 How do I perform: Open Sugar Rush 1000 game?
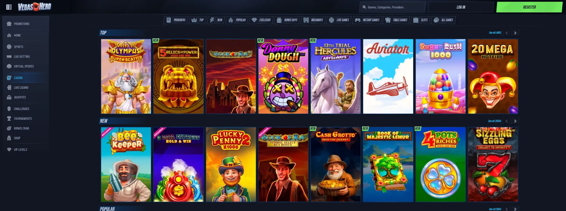click(441, 76)
